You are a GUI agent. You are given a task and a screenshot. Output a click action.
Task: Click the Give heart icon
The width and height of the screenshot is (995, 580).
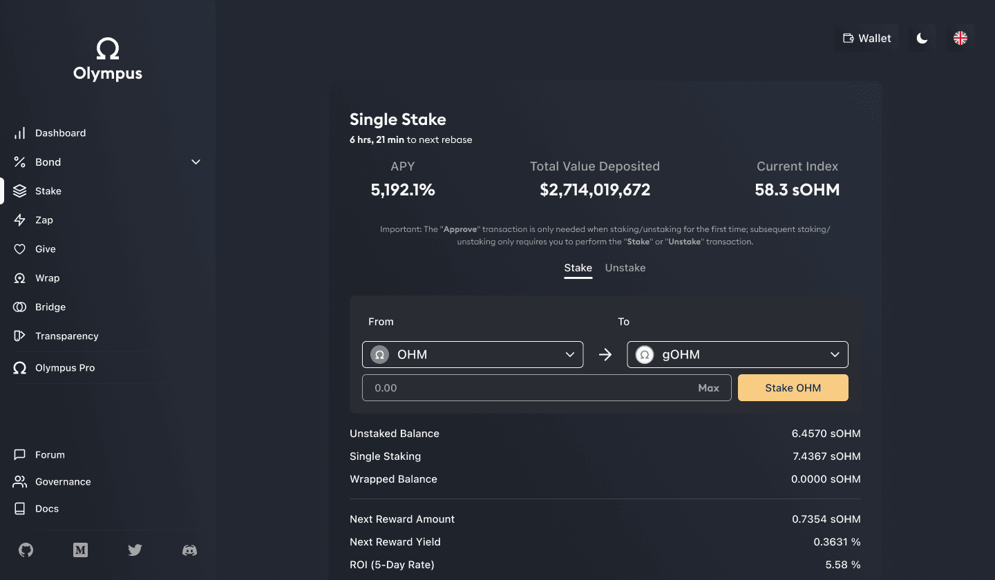click(x=20, y=249)
